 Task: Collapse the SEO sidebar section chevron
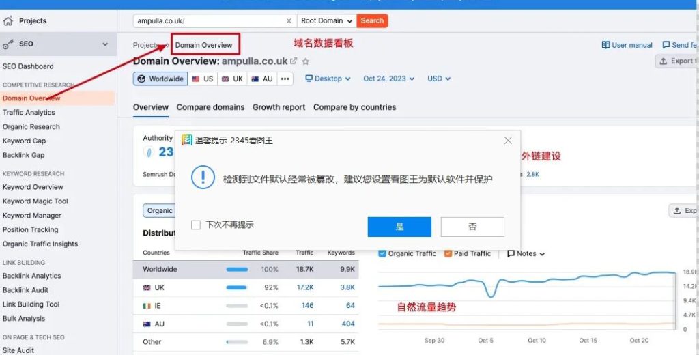point(105,44)
